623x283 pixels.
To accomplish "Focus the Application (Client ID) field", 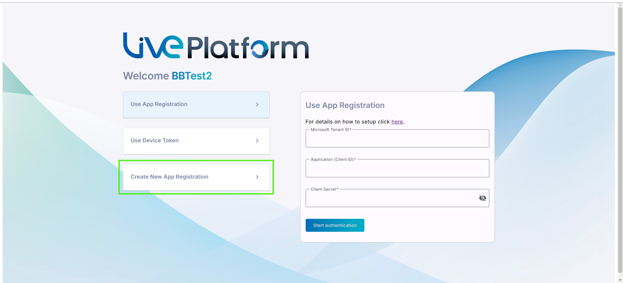I will point(397,169).
